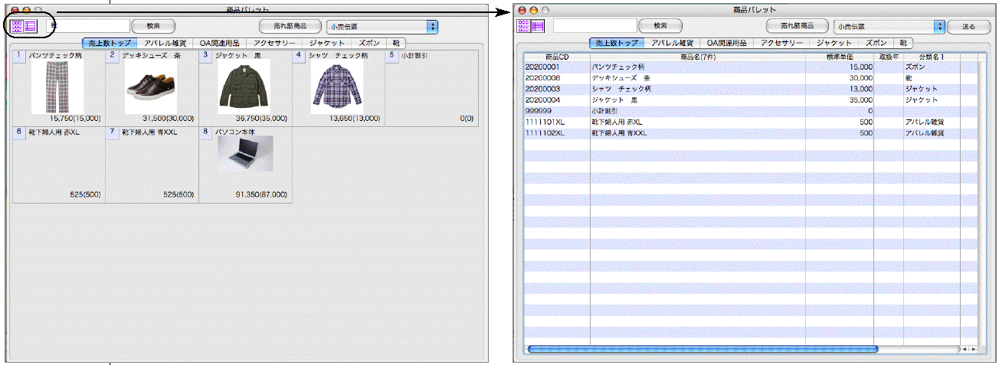Select row 1111101XL 靴下婦人用 赤XL

[751, 122]
